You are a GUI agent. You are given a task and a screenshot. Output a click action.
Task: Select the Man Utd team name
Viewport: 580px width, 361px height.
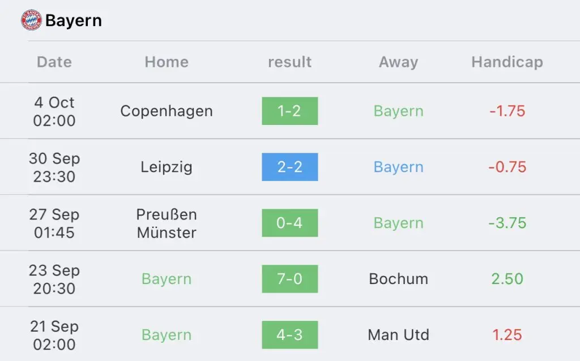coord(398,335)
